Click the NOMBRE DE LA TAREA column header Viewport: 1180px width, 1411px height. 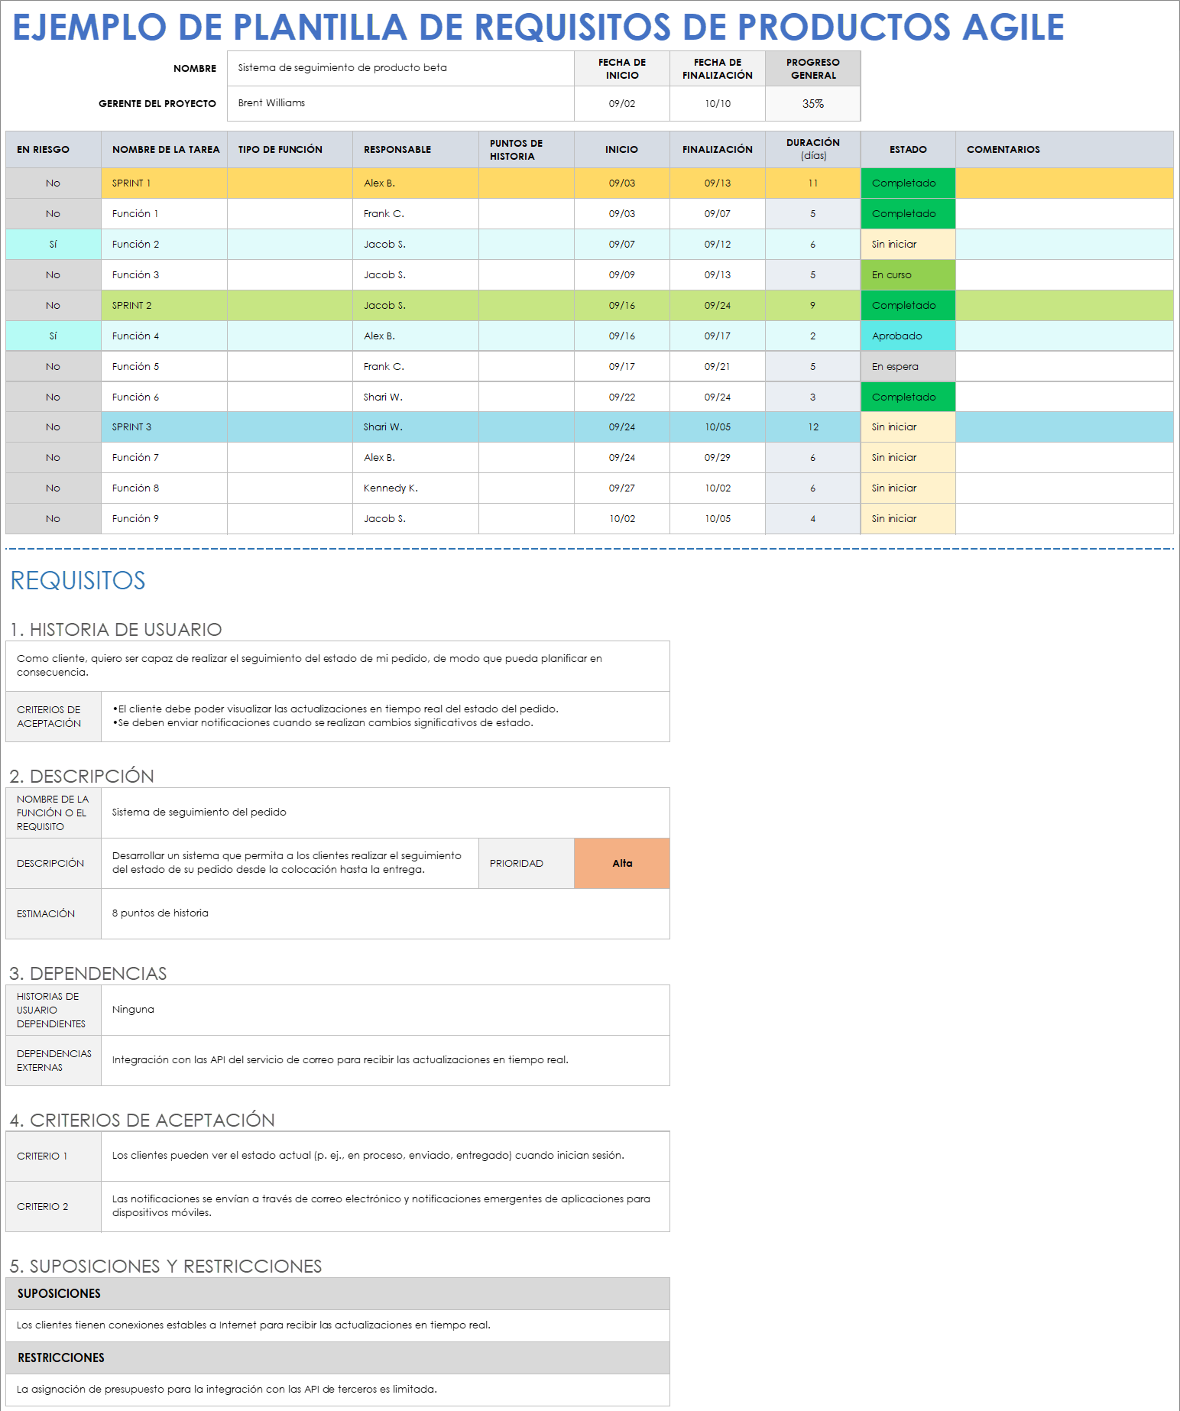(164, 150)
